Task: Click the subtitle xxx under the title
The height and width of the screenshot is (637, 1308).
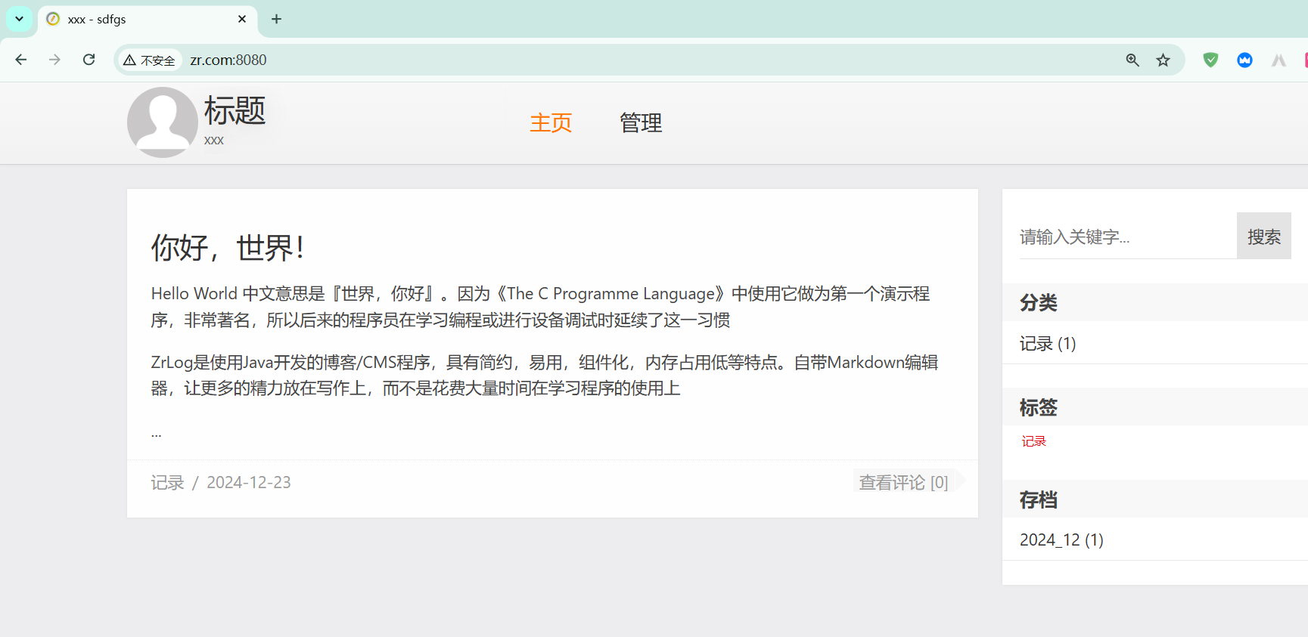Action: pyautogui.click(x=214, y=141)
